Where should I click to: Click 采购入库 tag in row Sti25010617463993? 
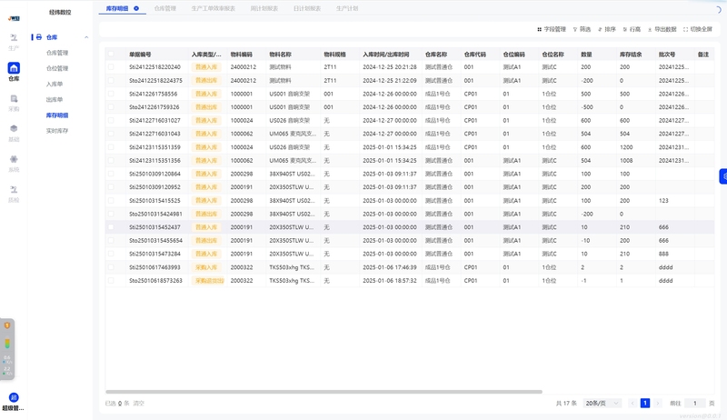(x=206, y=267)
